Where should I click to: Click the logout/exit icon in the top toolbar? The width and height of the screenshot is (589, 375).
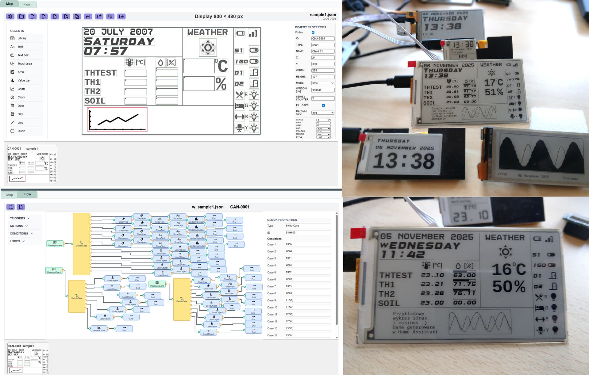click(x=121, y=17)
